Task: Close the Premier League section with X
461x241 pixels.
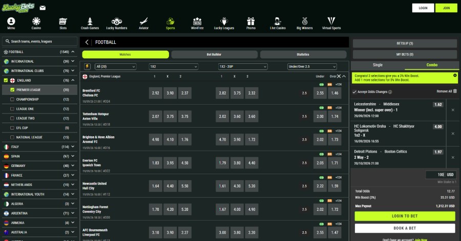Action: pyautogui.click(x=339, y=76)
